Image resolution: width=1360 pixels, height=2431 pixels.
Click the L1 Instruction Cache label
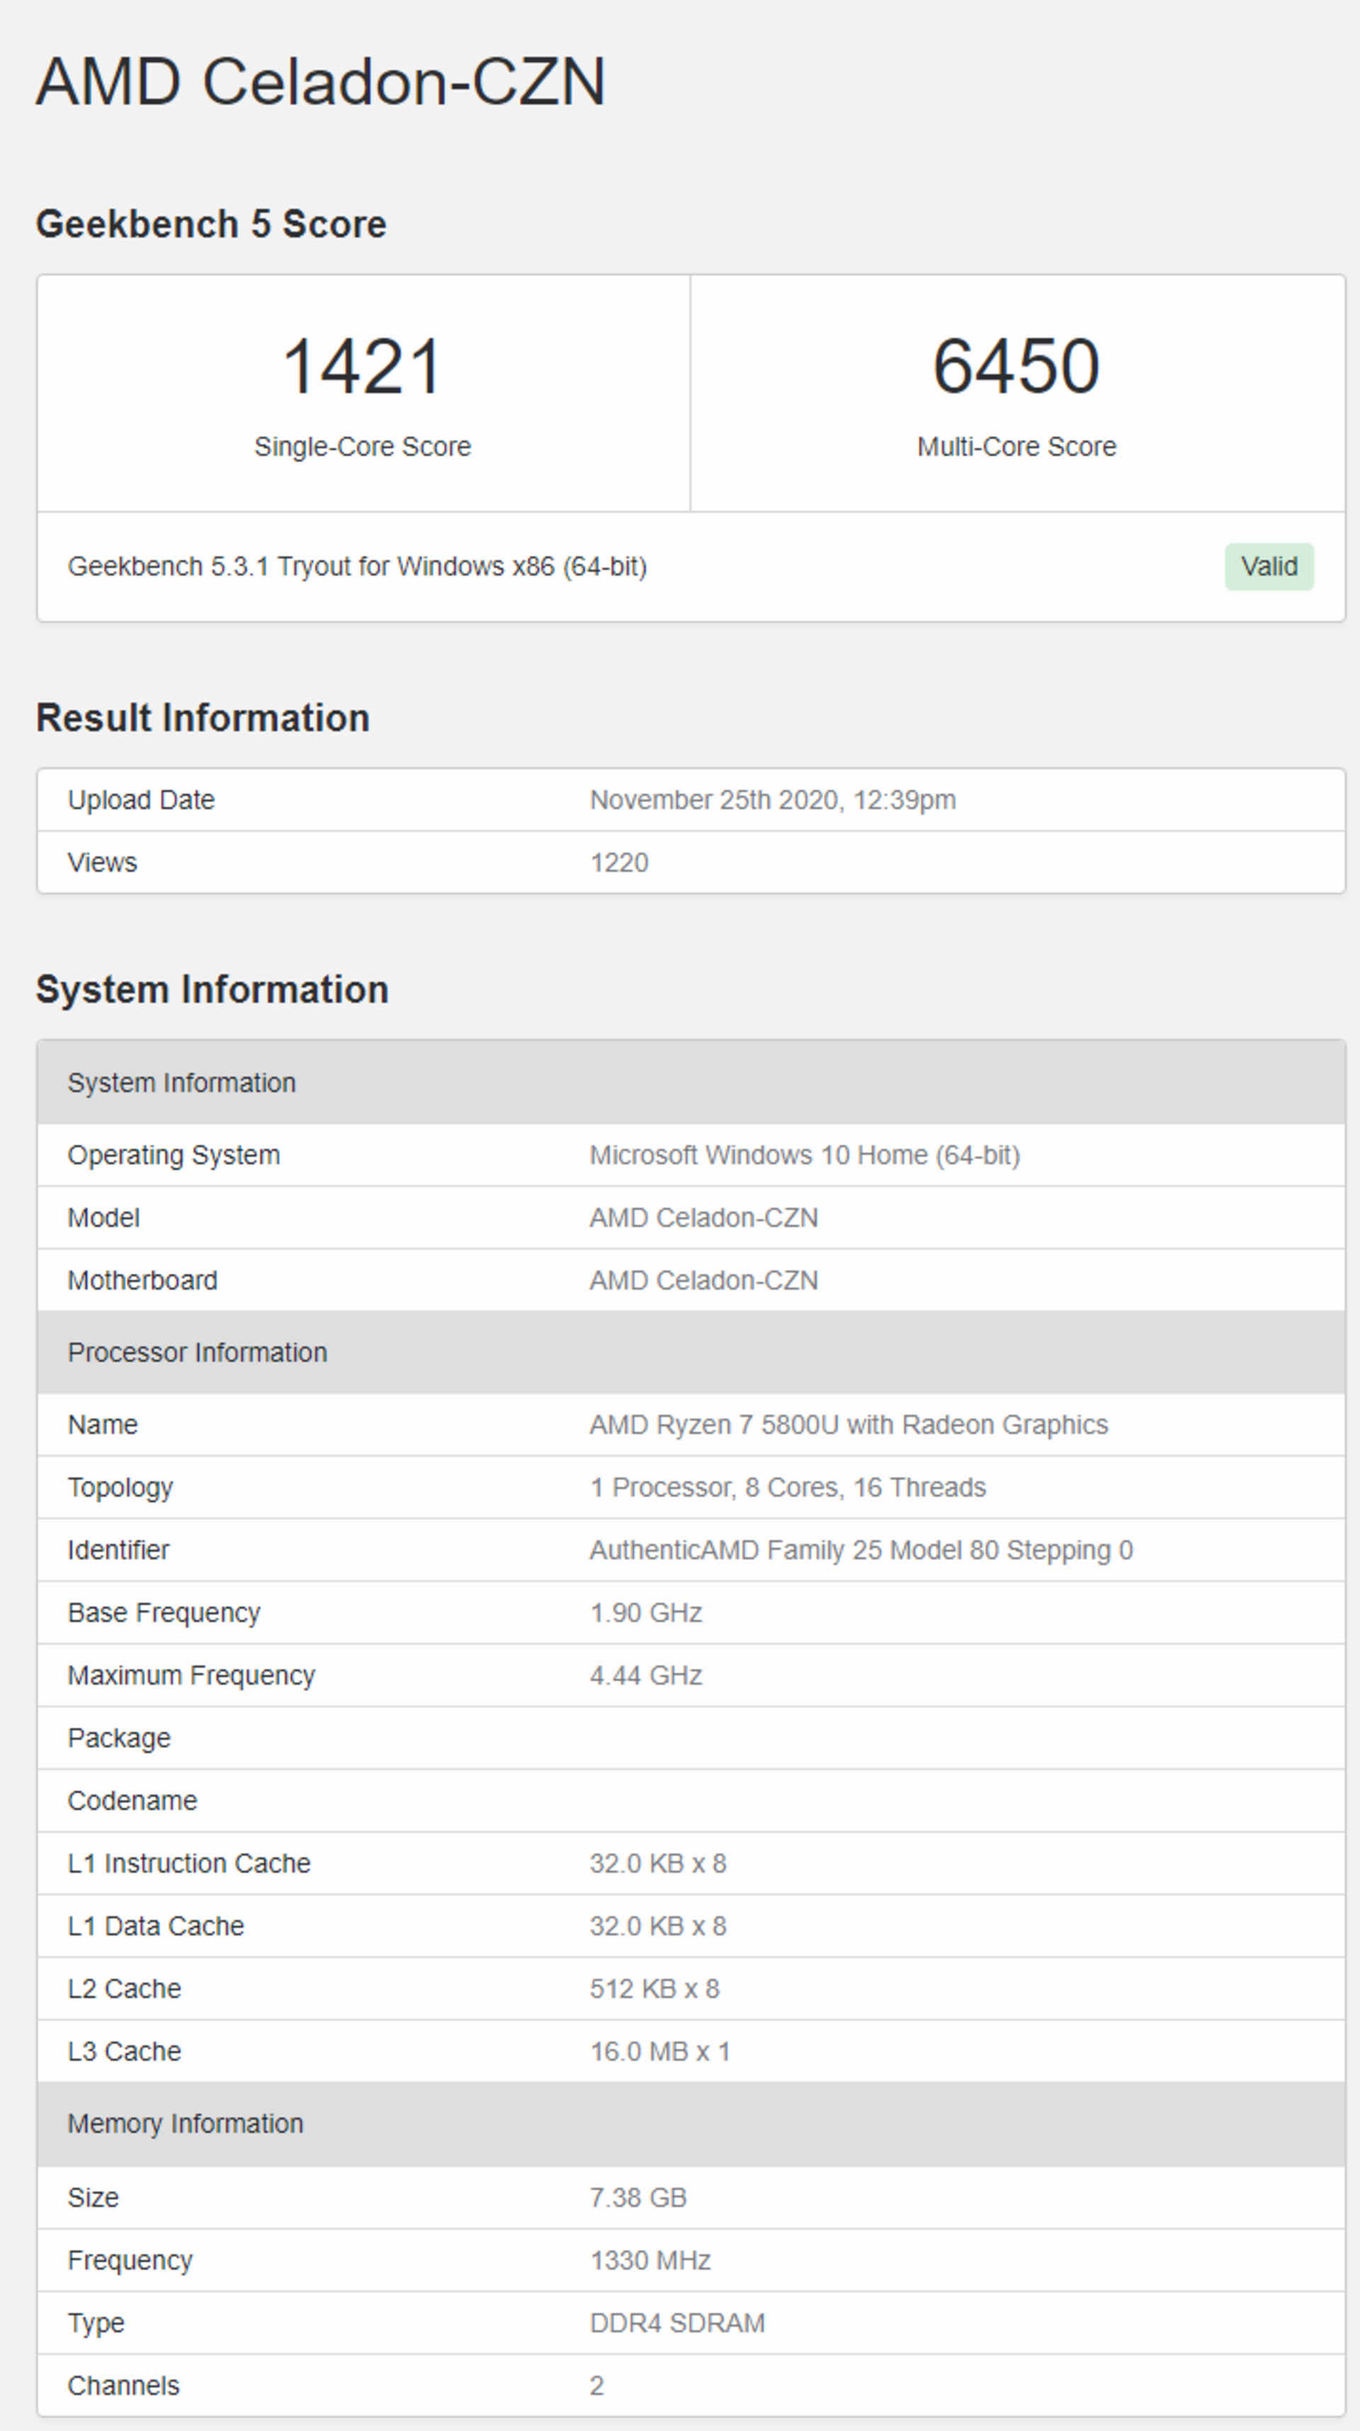[188, 1864]
